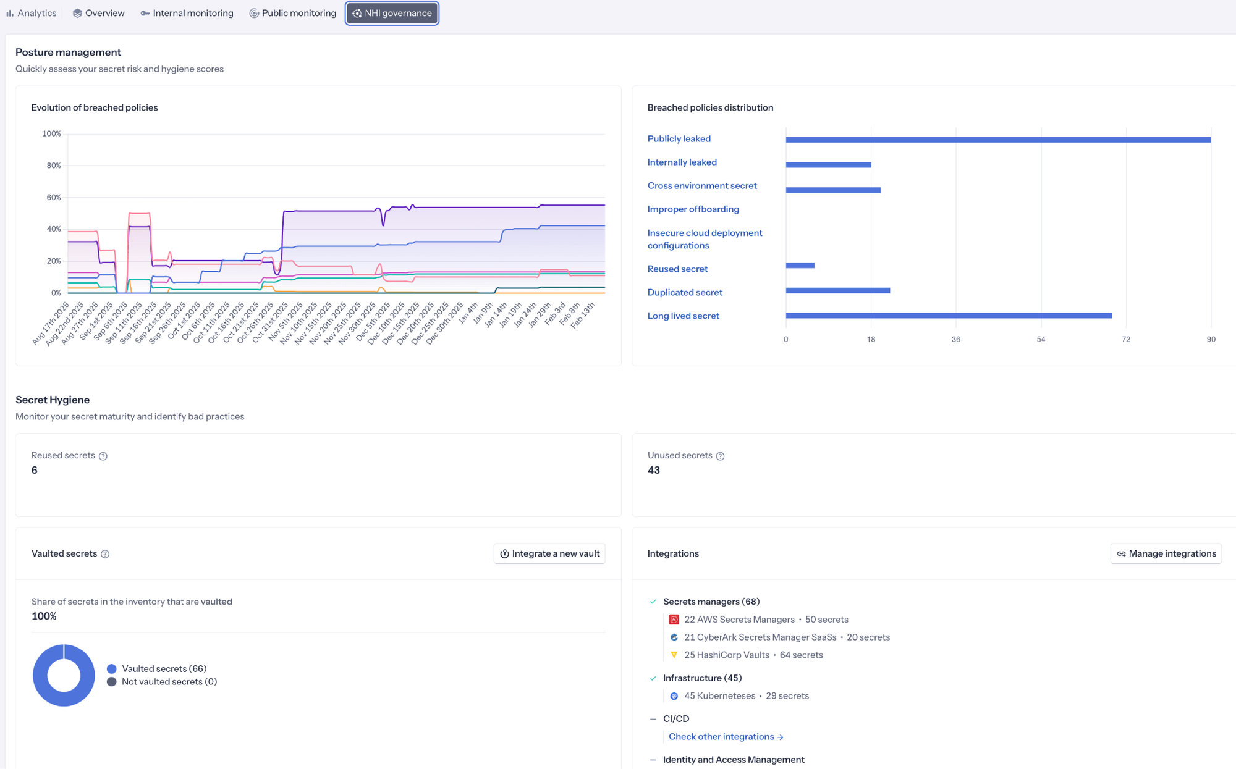This screenshot has width=1236, height=769.
Task: Expand Identity and Access Management section
Action: [653, 760]
